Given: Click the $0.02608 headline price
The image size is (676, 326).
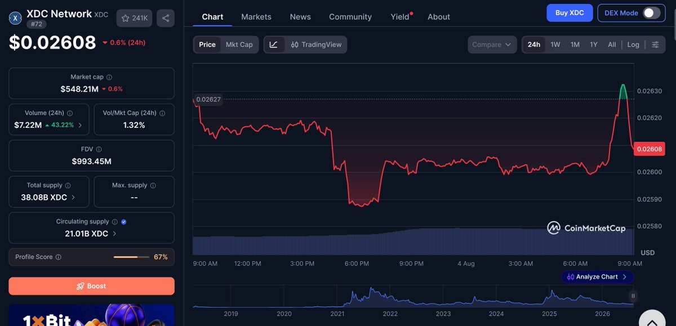Looking at the screenshot, I should (52, 43).
